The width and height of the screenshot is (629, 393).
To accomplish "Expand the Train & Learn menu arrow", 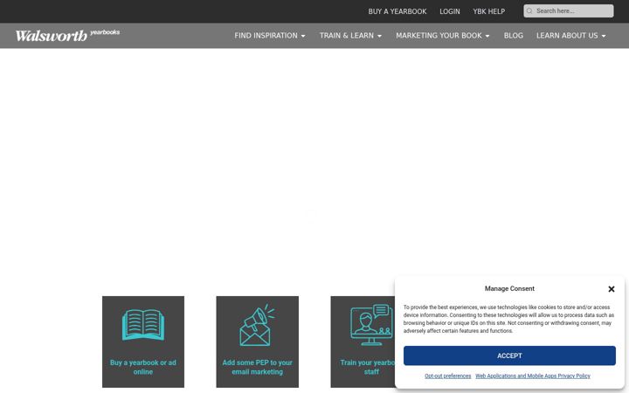I will pos(379,36).
